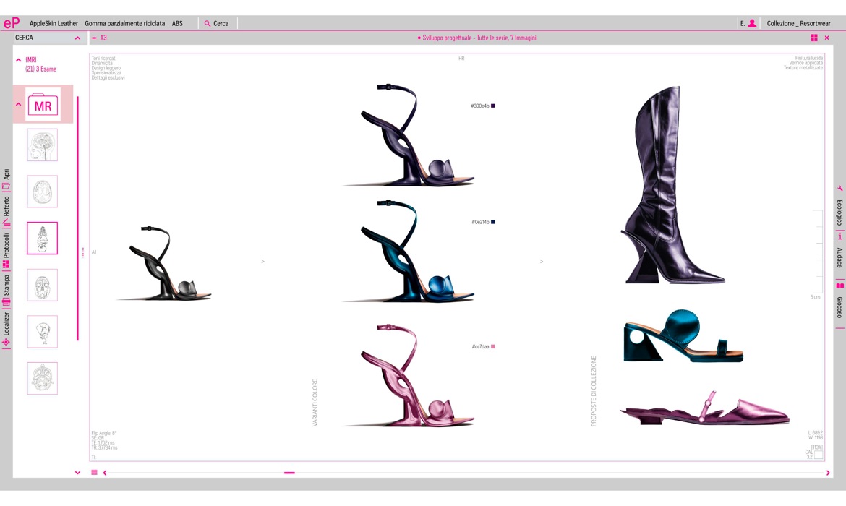Select the AppleSkin Leather menu item
Screen dimensions: 846x506
click(54, 23)
